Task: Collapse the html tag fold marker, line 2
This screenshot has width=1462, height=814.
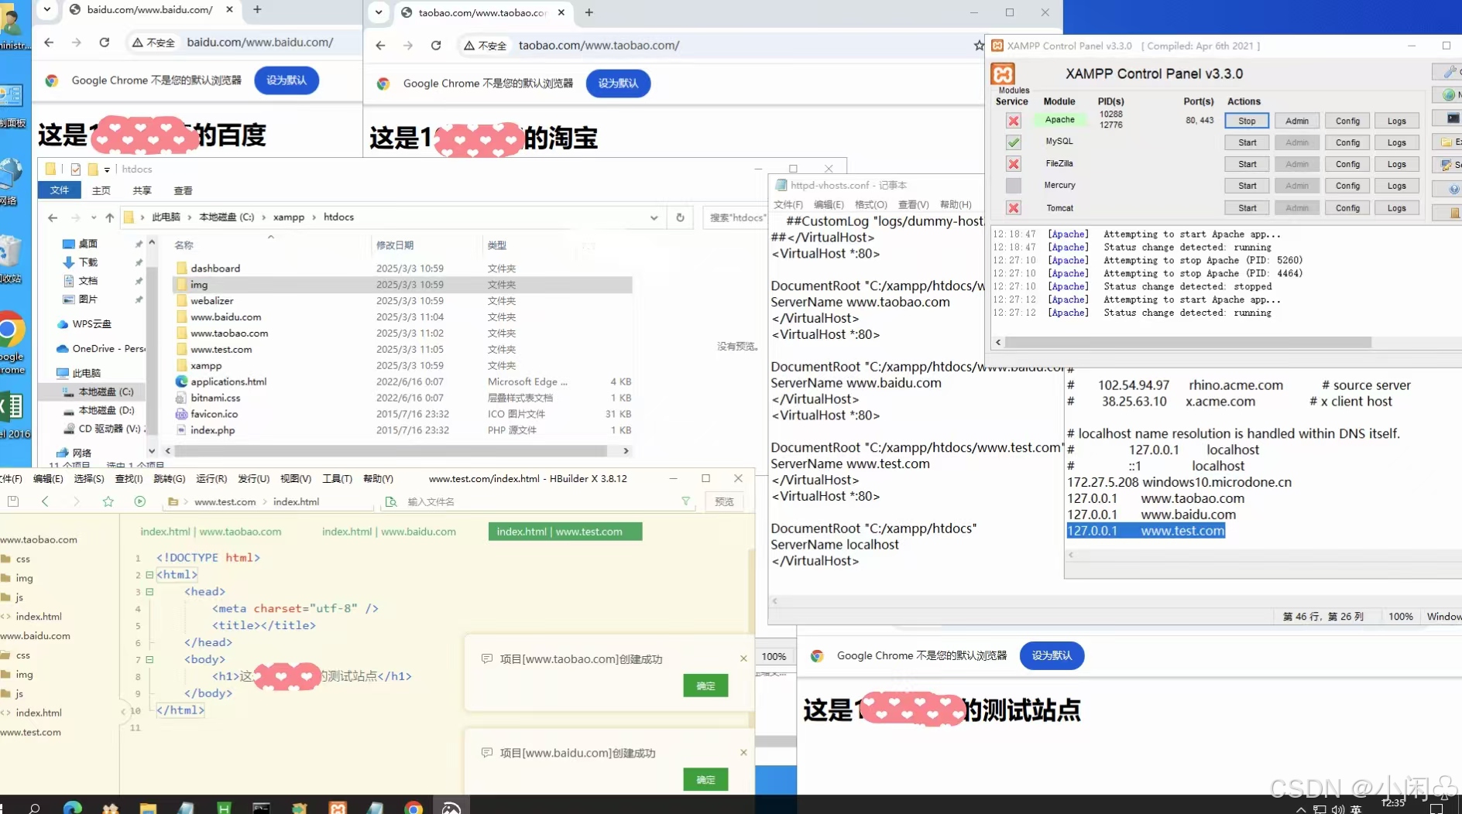Action: [x=149, y=575]
